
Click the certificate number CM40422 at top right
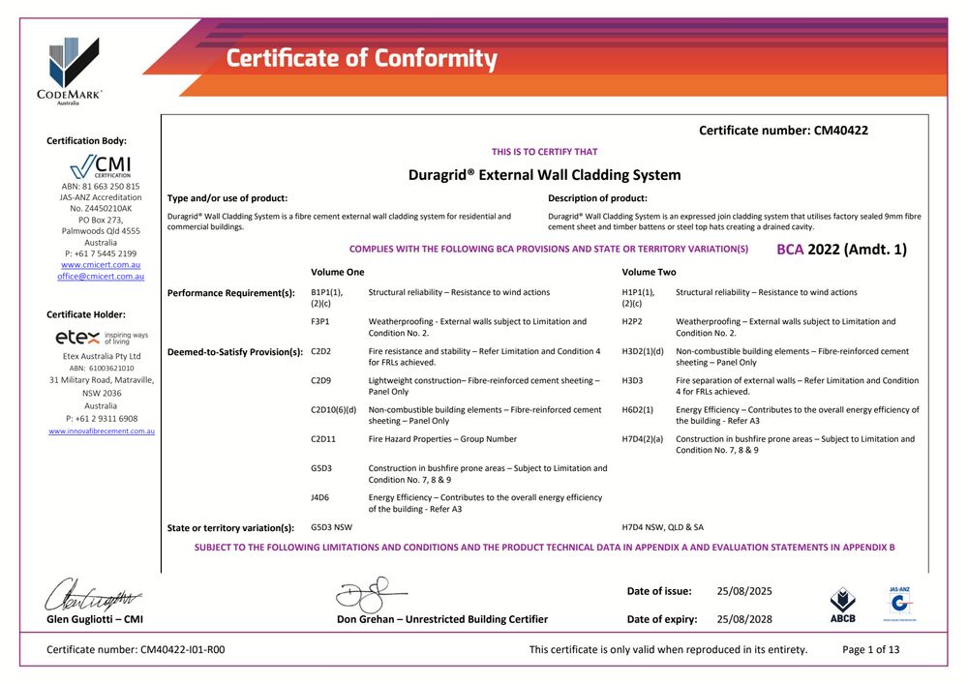[x=783, y=130]
